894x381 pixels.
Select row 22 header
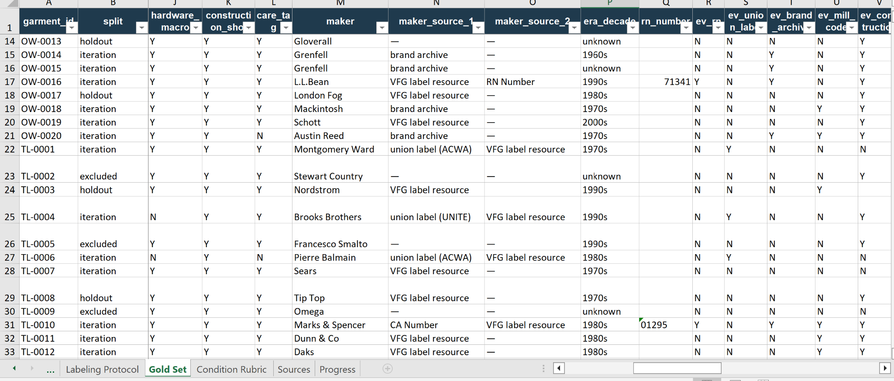point(10,149)
